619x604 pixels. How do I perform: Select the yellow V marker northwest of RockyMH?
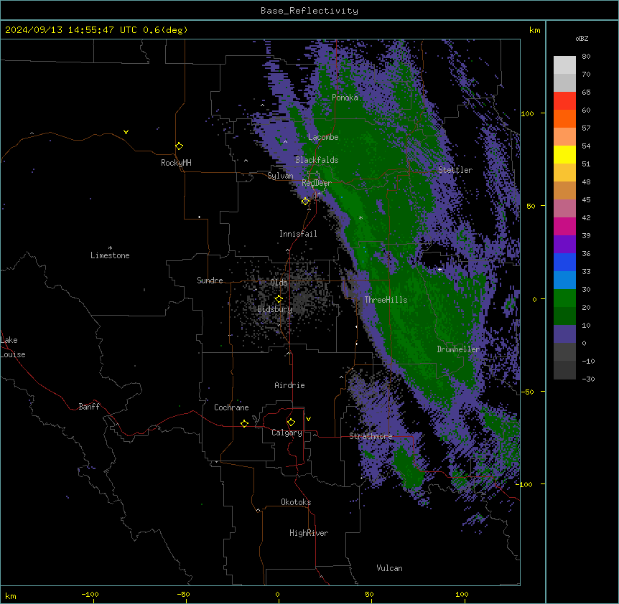click(x=126, y=132)
